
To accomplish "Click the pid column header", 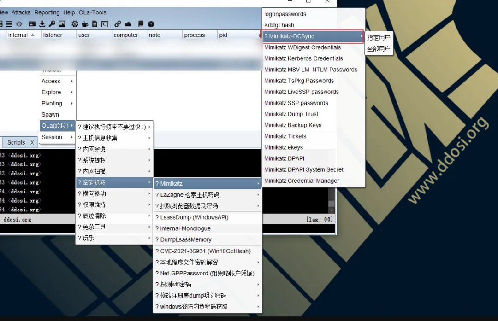I will pyautogui.click(x=237, y=35).
